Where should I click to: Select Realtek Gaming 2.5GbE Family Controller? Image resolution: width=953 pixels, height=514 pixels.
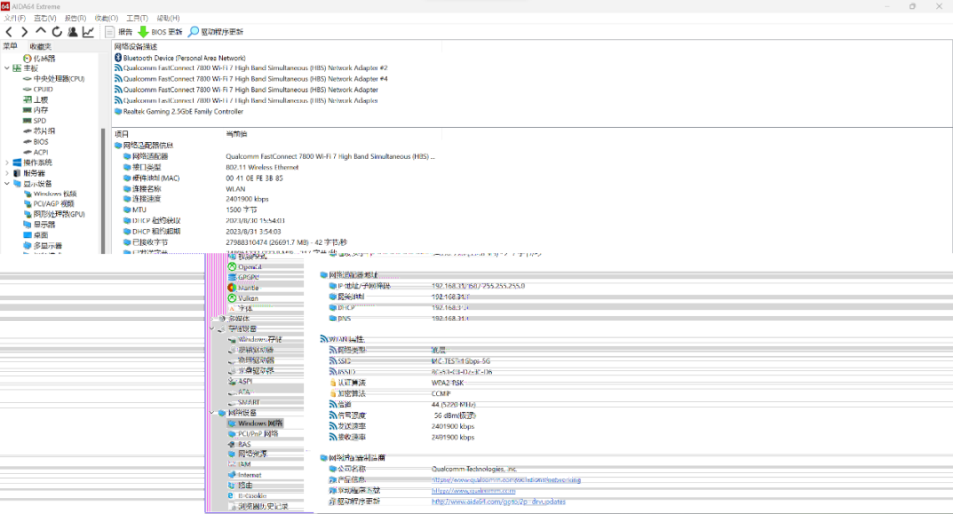(179, 112)
